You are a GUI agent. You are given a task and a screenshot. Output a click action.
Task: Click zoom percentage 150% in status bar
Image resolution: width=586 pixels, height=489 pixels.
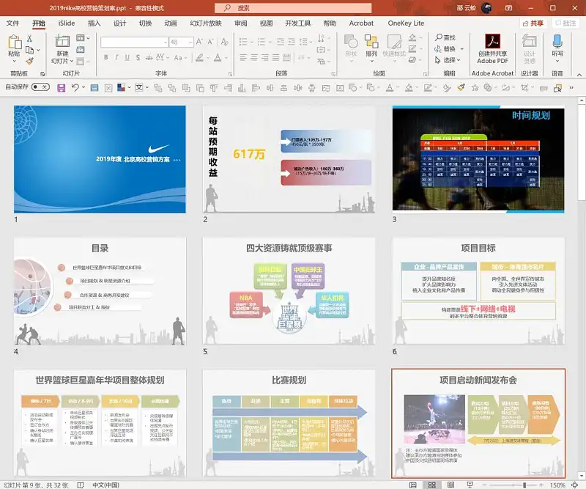(557, 485)
